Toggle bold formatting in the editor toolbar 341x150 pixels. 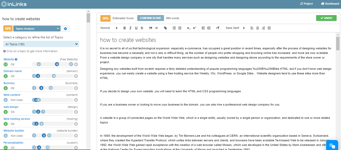point(125,28)
